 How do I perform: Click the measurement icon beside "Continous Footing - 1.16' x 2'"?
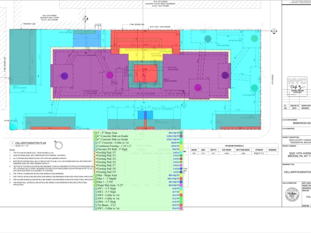point(95,146)
